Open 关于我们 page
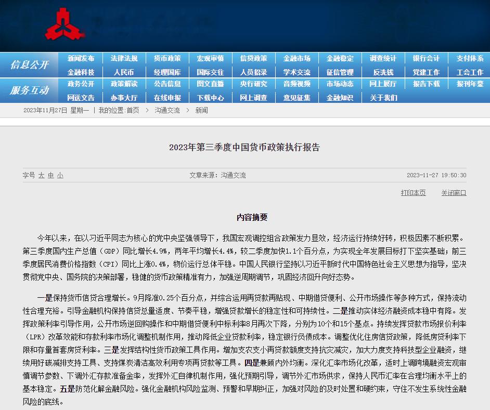The width and height of the screenshot is (490, 410). (383, 98)
